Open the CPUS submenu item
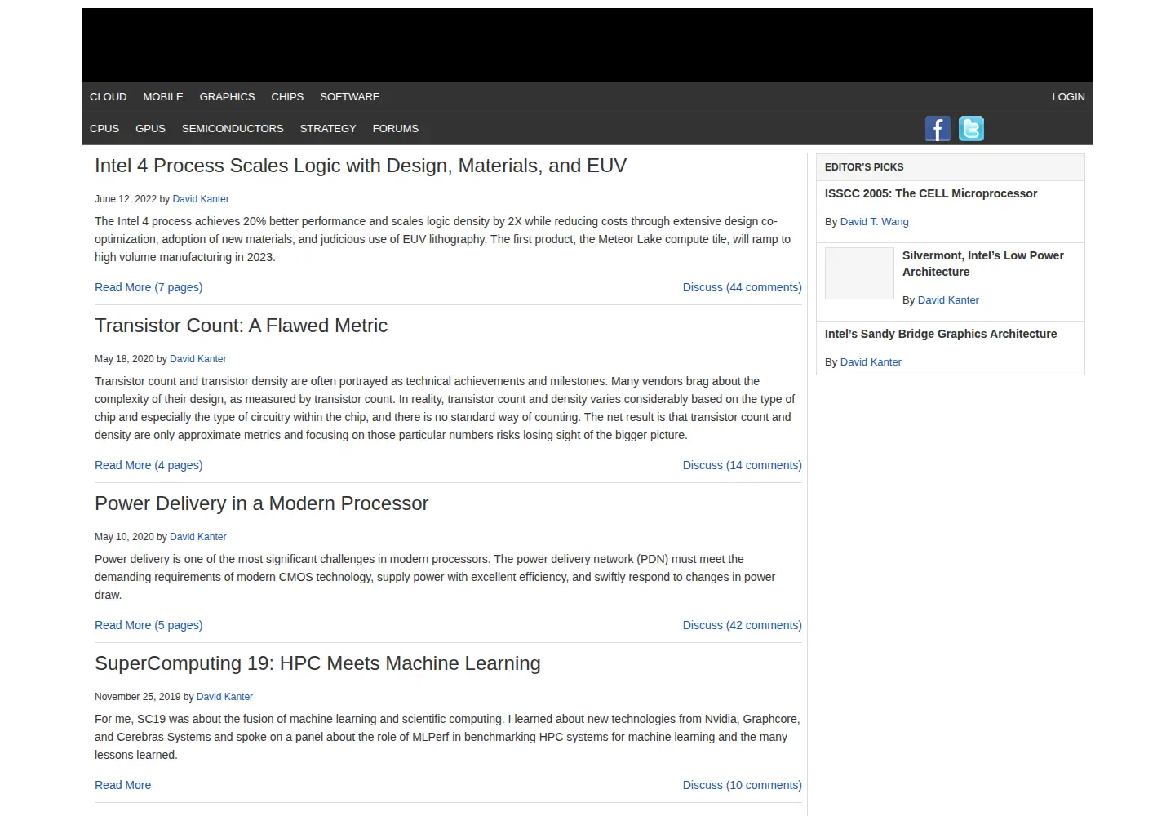Viewport: 1175px width, 816px height. coord(104,129)
